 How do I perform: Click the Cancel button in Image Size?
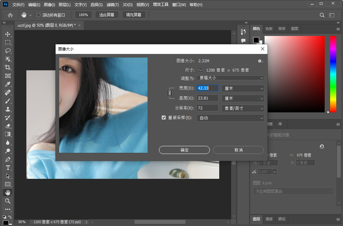click(x=238, y=150)
